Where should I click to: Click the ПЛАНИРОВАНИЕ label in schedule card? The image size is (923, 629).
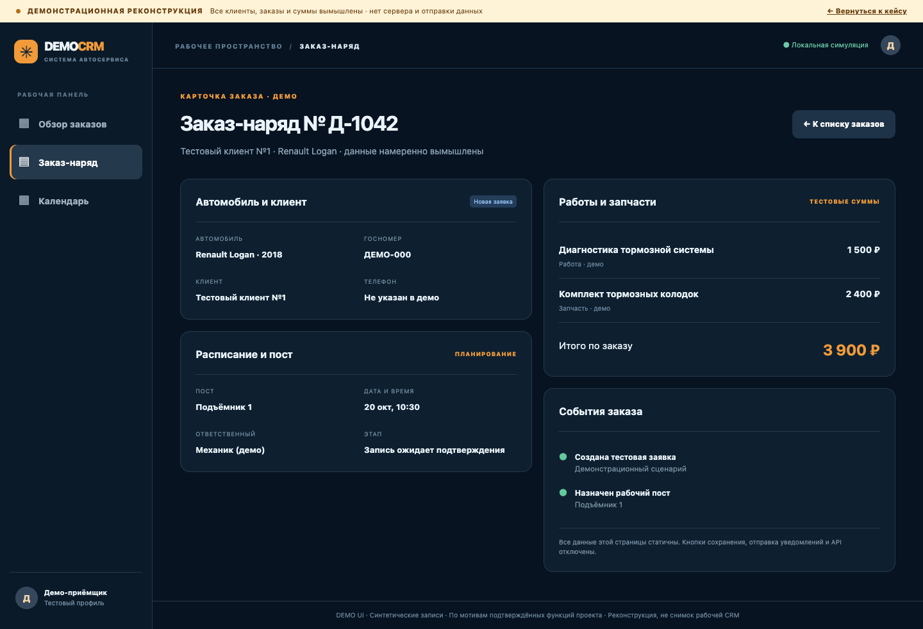pos(485,354)
